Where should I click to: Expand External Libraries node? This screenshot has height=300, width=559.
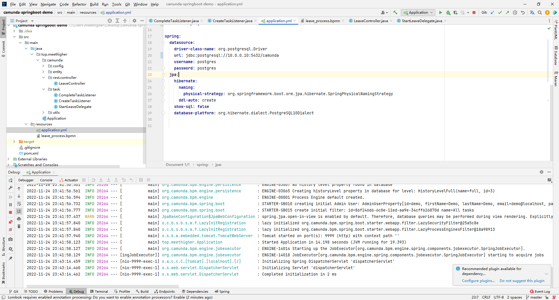(x=8, y=159)
